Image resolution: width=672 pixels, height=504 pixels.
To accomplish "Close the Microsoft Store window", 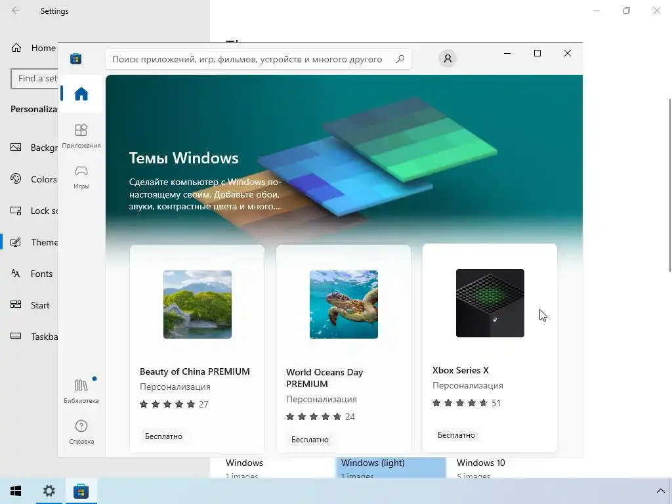I will (568, 53).
